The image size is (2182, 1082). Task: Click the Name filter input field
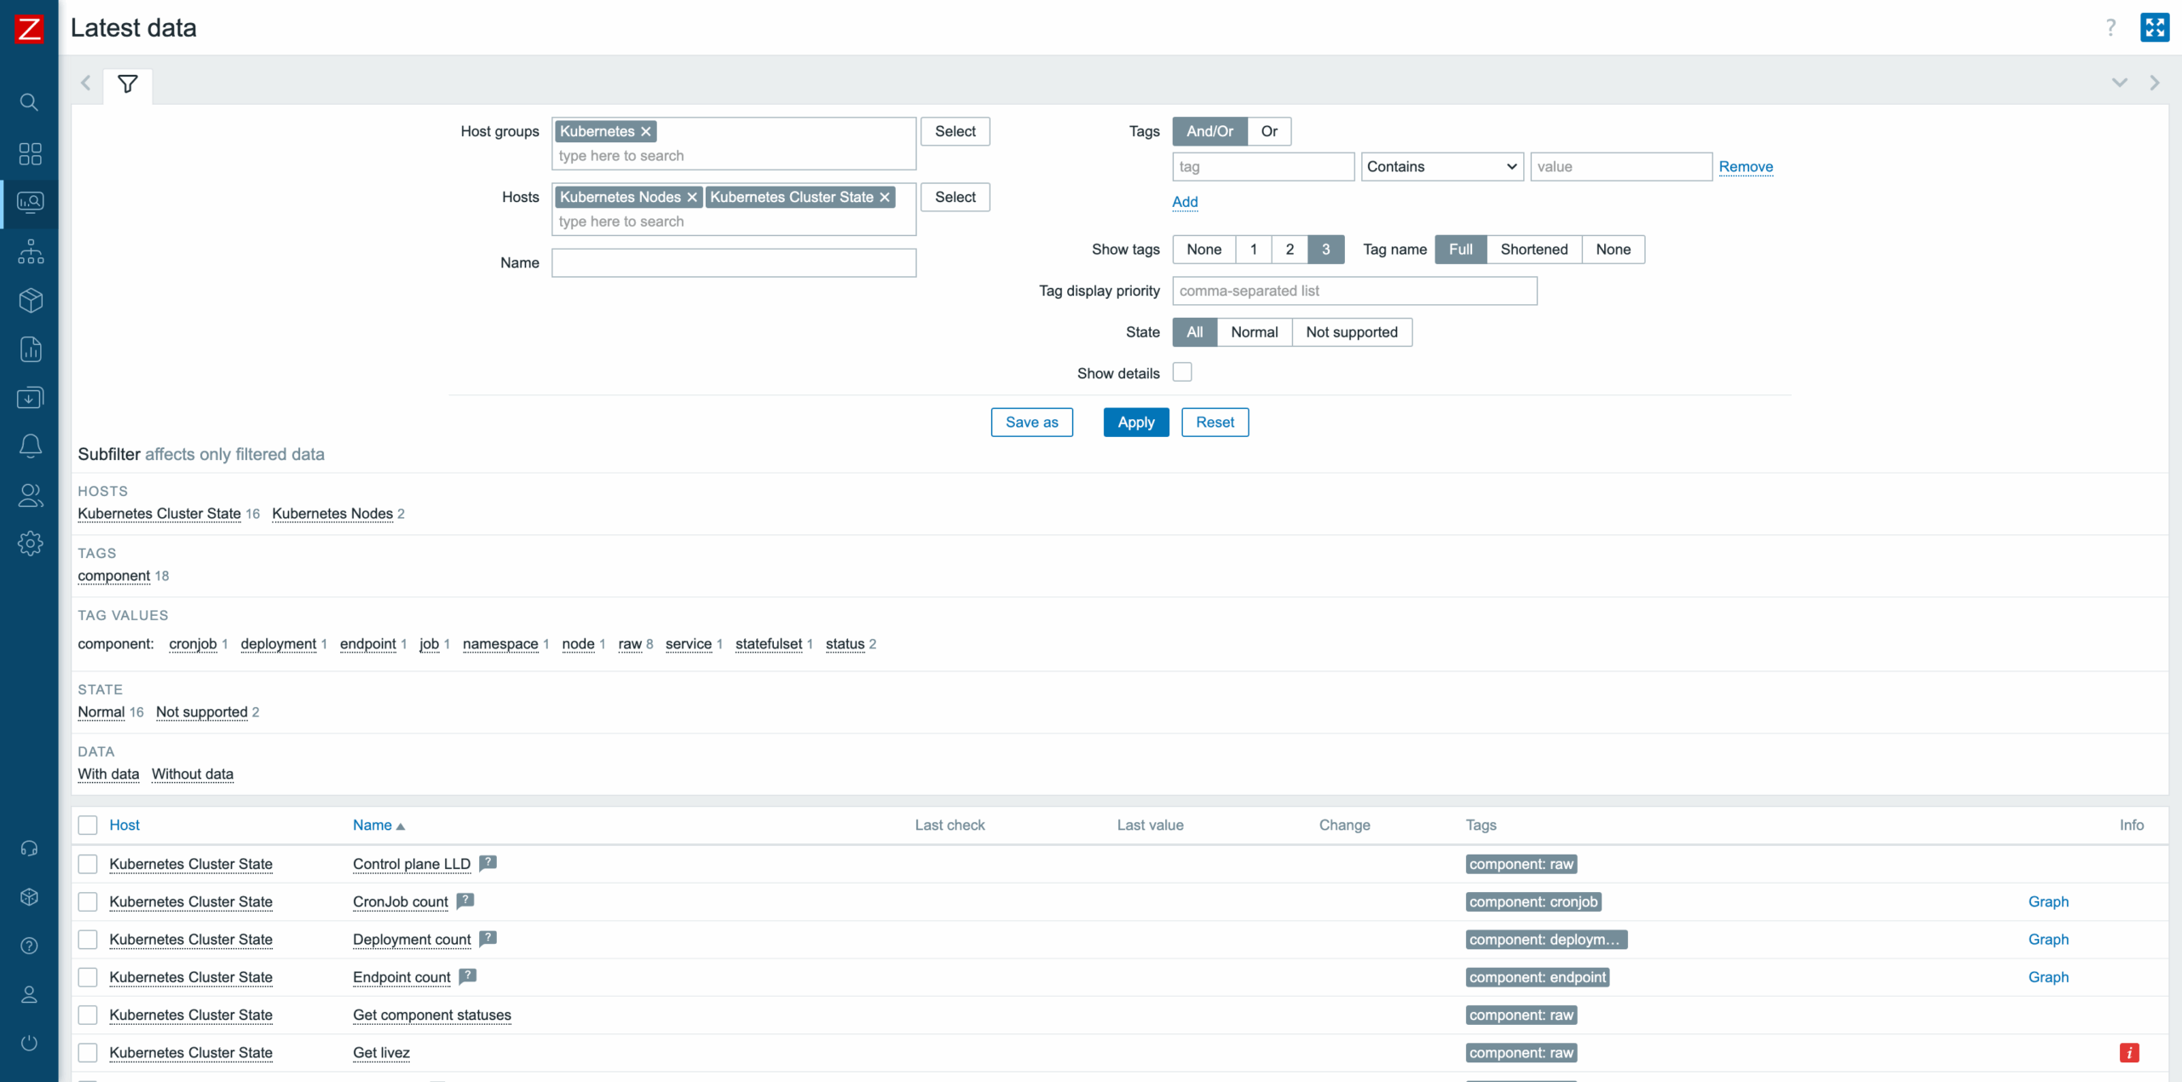733,263
